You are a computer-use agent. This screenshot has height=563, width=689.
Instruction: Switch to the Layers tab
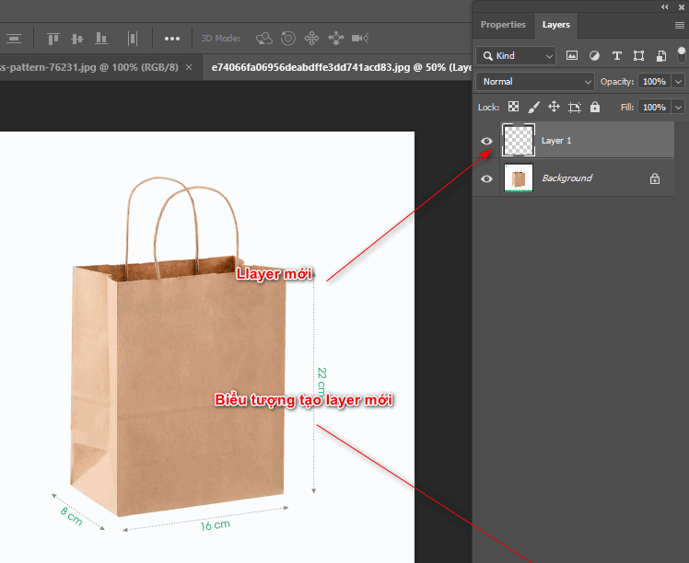pyautogui.click(x=555, y=25)
